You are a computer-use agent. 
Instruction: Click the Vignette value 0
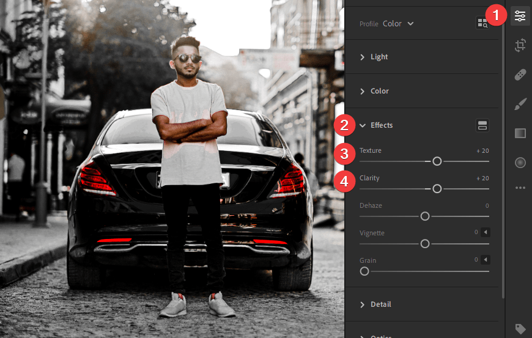coord(476,232)
